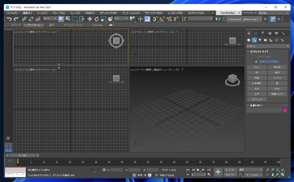Click the Redo arrow icon
Image resolution: width=294 pixels, height=182 pixels.
coord(16,19)
